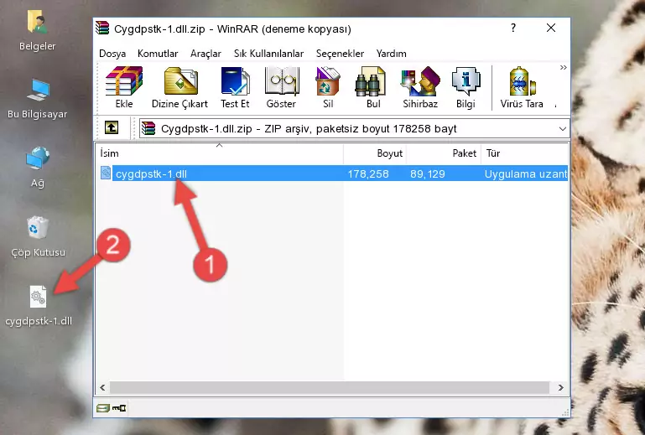Go up one folder level
The image size is (645, 435).
tap(112, 128)
